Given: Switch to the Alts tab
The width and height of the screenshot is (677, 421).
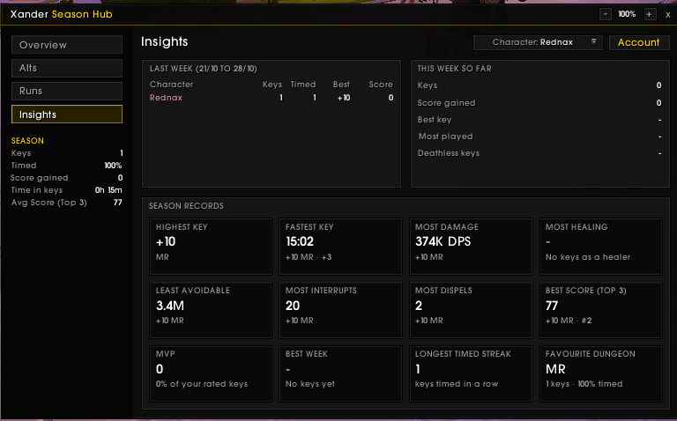Looking at the screenshot, I should (x=67, y=68).
